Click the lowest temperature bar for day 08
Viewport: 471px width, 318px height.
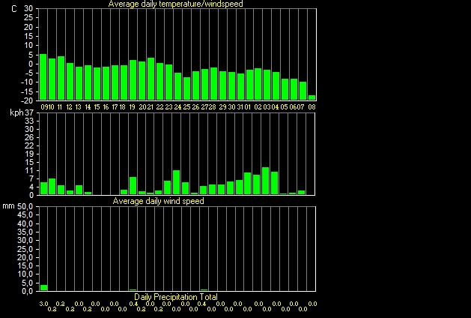click(x=312, y=97)
